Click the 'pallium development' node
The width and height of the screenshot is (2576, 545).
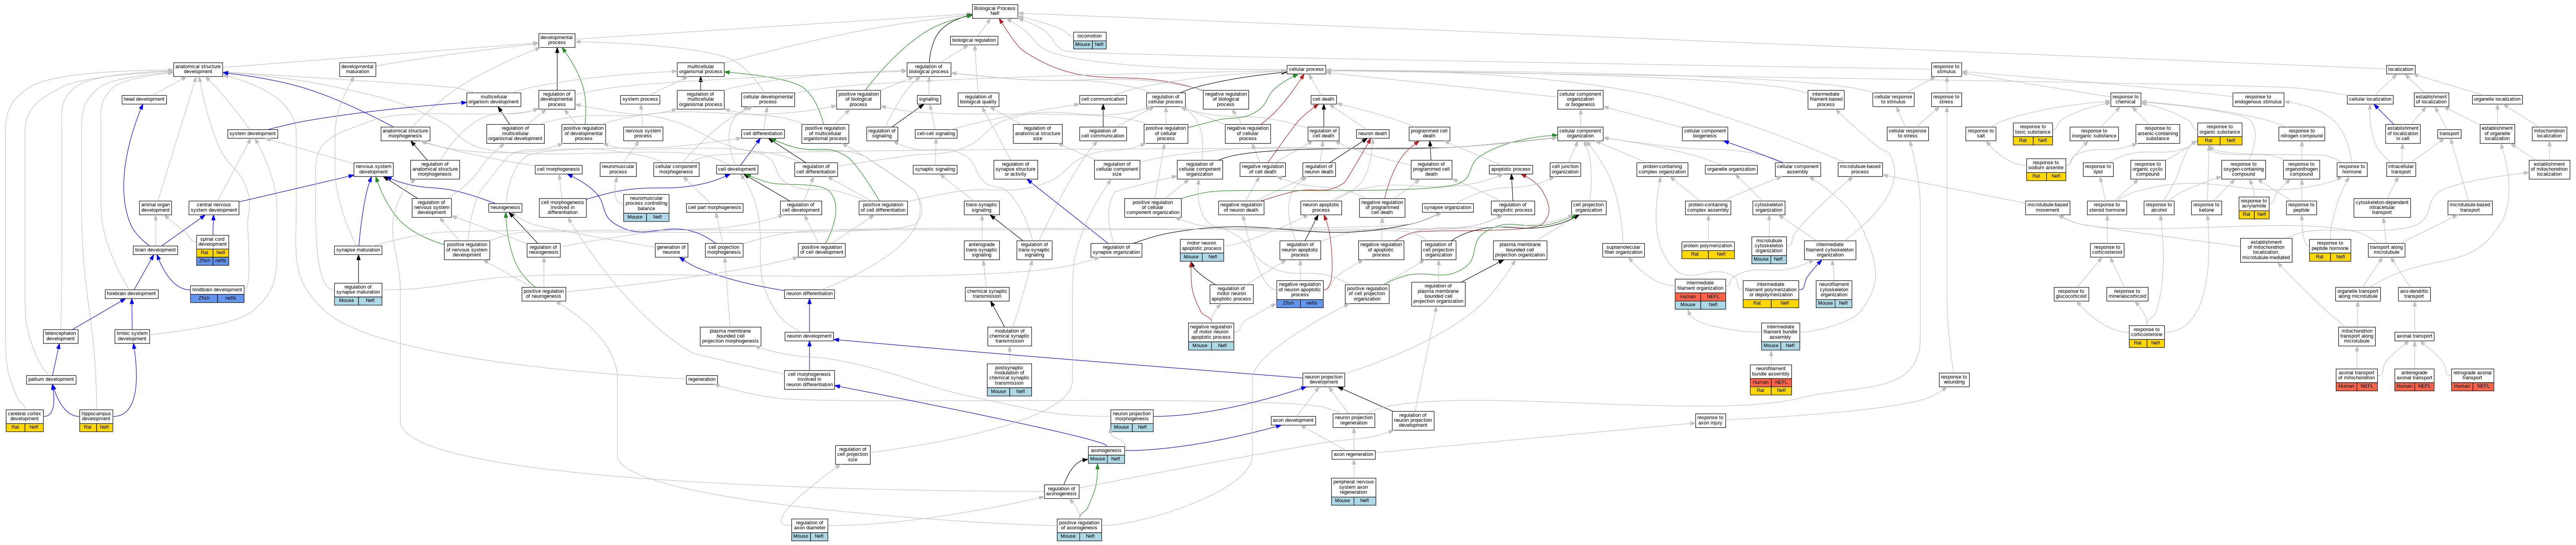51,380
